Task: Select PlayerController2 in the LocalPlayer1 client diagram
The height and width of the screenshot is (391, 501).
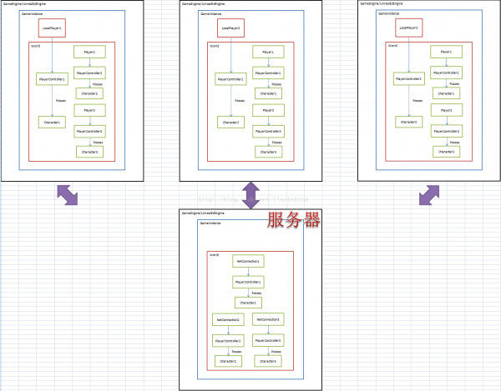Action: pyautogui.click(x=89, y=73)
